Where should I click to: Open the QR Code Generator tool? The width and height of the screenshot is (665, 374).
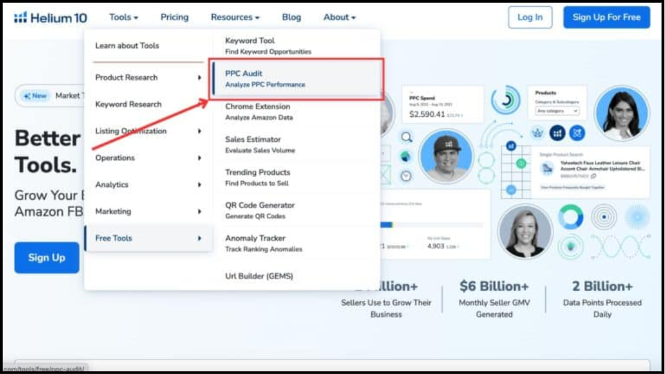click(260, 210)
